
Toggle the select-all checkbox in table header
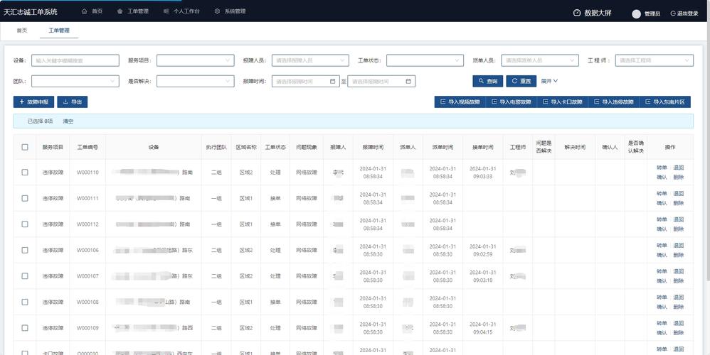25,147
